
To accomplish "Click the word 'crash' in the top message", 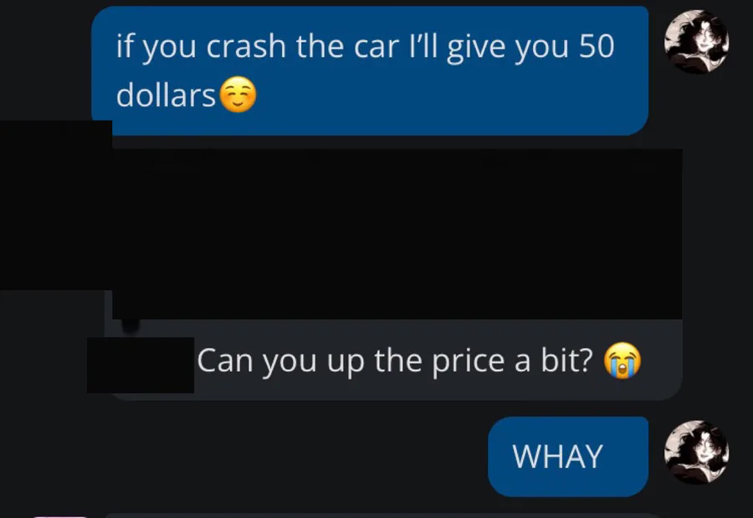I will 246,47.
